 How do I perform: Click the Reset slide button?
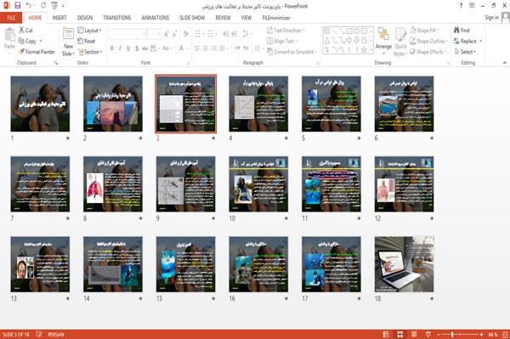pyautogui.click(x=87, y=41)
